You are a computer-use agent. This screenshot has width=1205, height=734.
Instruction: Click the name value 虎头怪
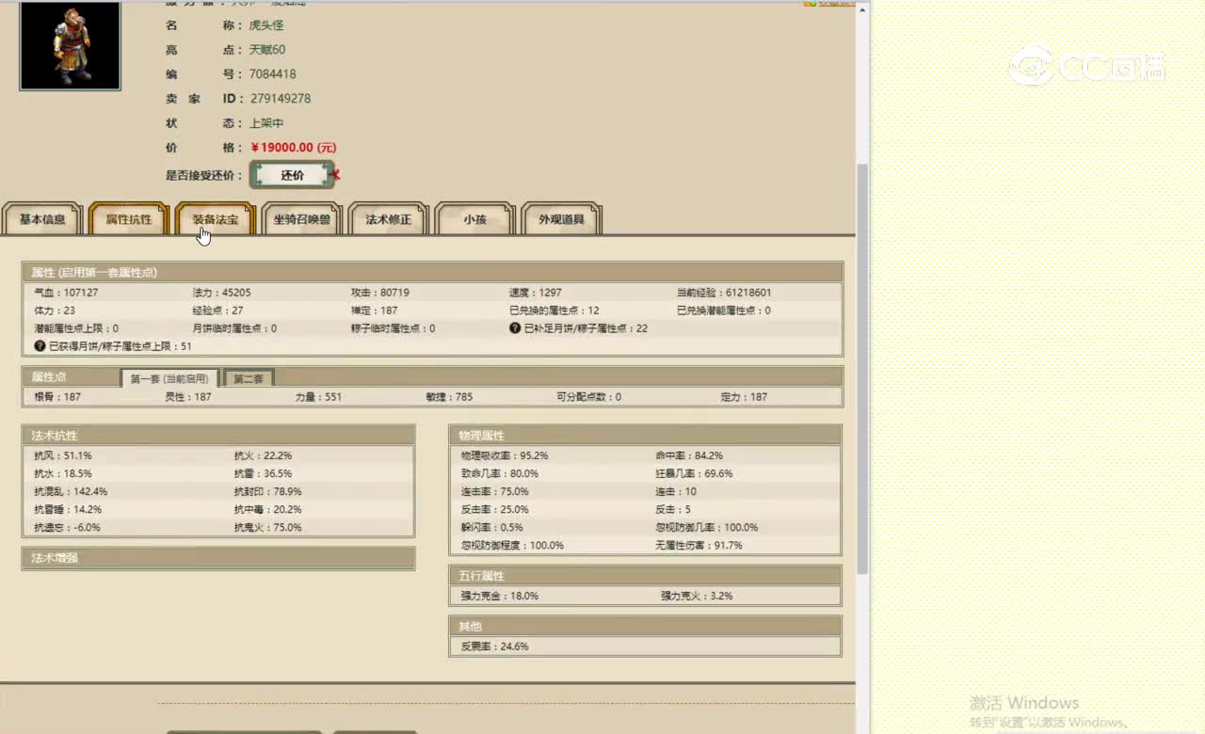[x=266, y=25]
